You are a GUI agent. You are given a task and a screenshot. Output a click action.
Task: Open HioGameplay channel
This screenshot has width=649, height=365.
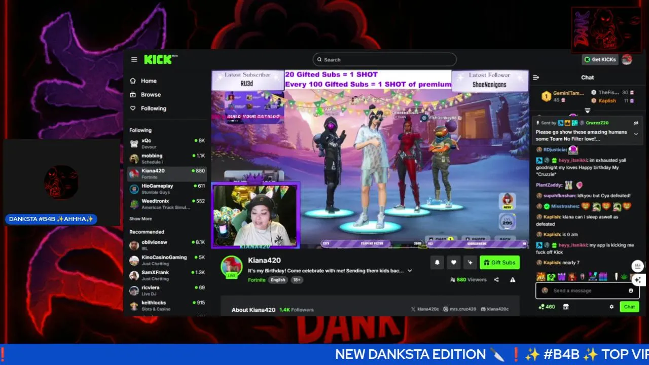[167, 189]
